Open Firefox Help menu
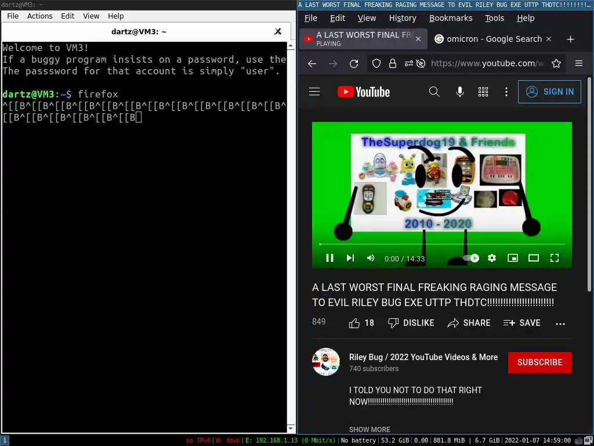The height and width of the screenshot is (446, 594). coord(526,18)
